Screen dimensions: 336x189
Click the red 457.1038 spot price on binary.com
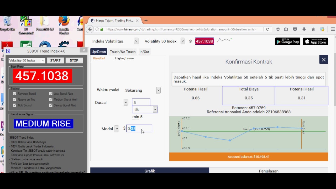tap(204, 41)
